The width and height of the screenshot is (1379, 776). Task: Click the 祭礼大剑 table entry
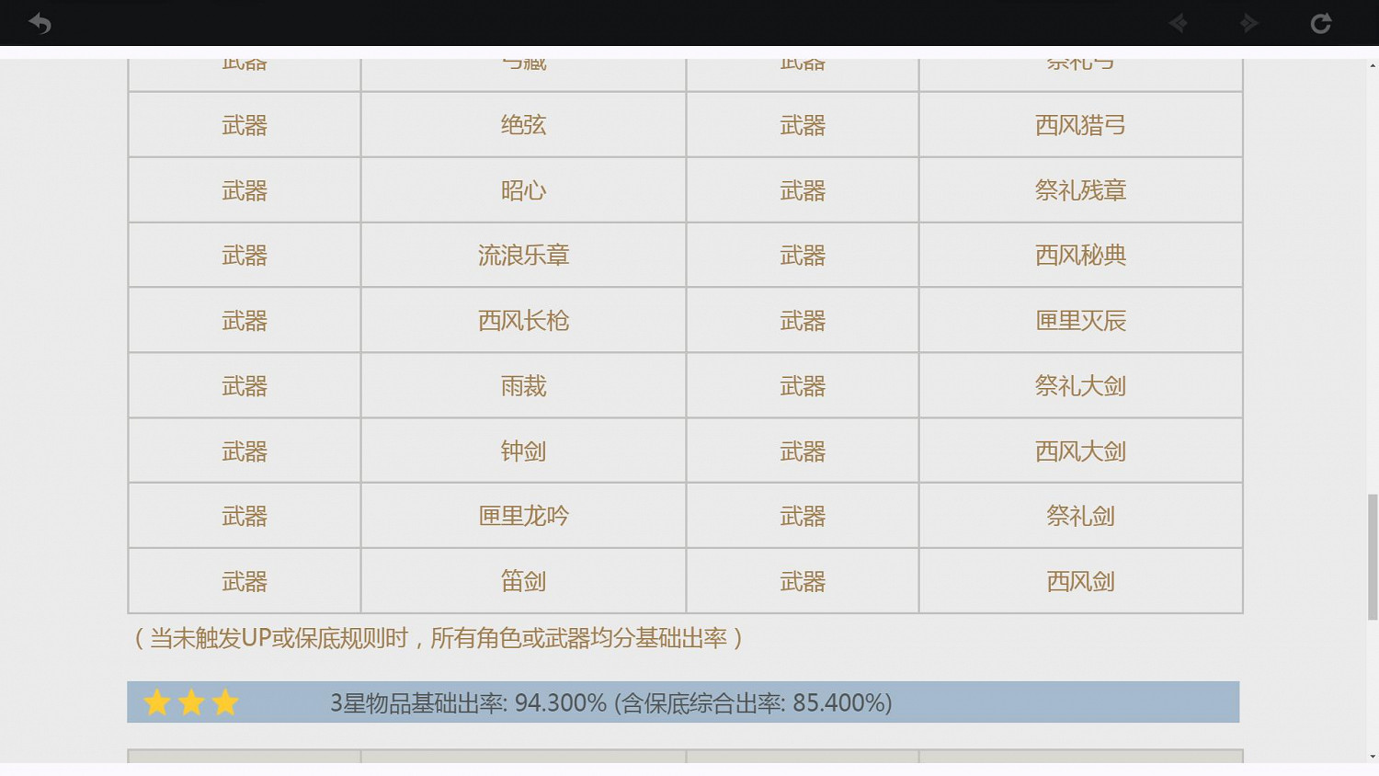pos(1080,386)
